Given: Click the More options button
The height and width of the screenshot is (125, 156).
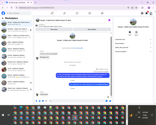Looking at the screenshot, I should (x=92, y=29).
